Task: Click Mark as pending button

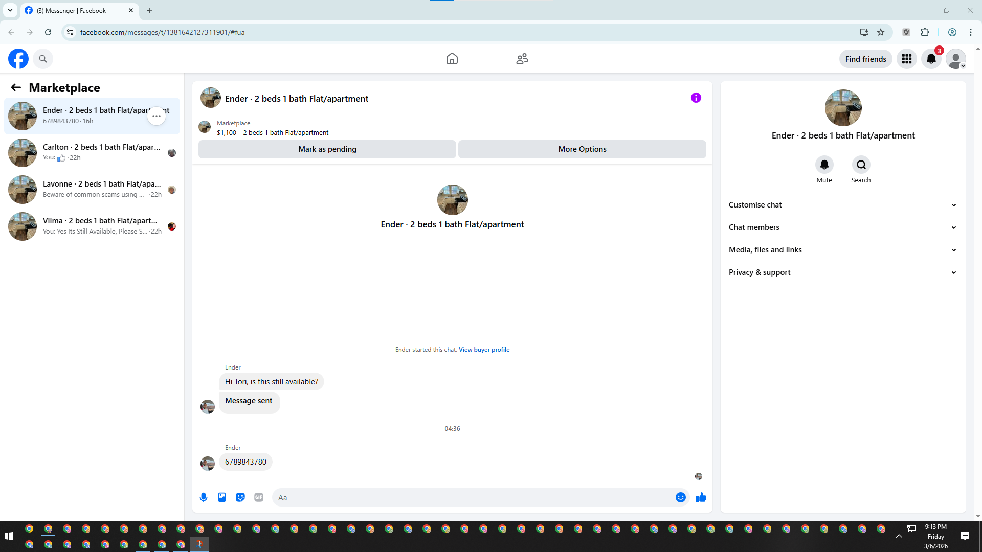Action: [327, 149]
